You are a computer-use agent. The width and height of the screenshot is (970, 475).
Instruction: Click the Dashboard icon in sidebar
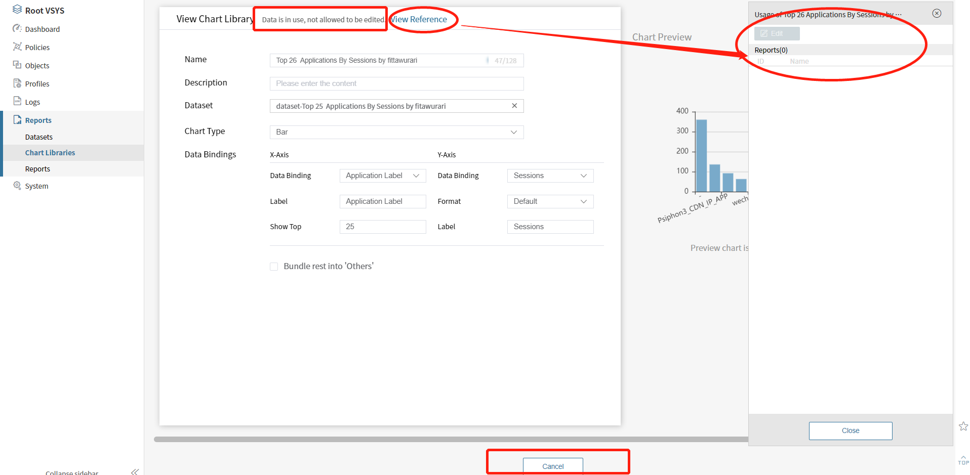(x=17, y=29)
